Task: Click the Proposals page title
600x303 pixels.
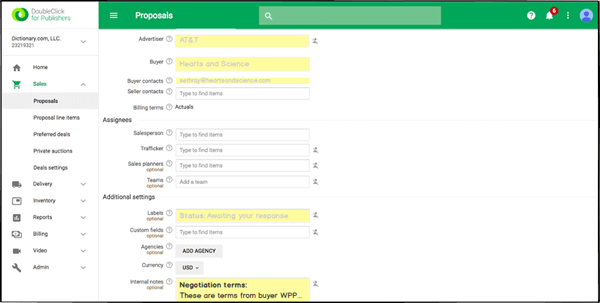Action: 154,15
